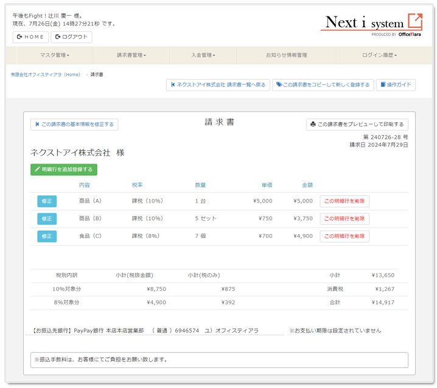Click the green 明細行を追加登録する button
This screenshot has height=388, width=437.
coord(64,169)
